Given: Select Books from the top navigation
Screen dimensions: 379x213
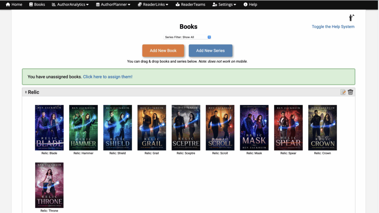Looking at the screenshot, I should coord(37,4).
